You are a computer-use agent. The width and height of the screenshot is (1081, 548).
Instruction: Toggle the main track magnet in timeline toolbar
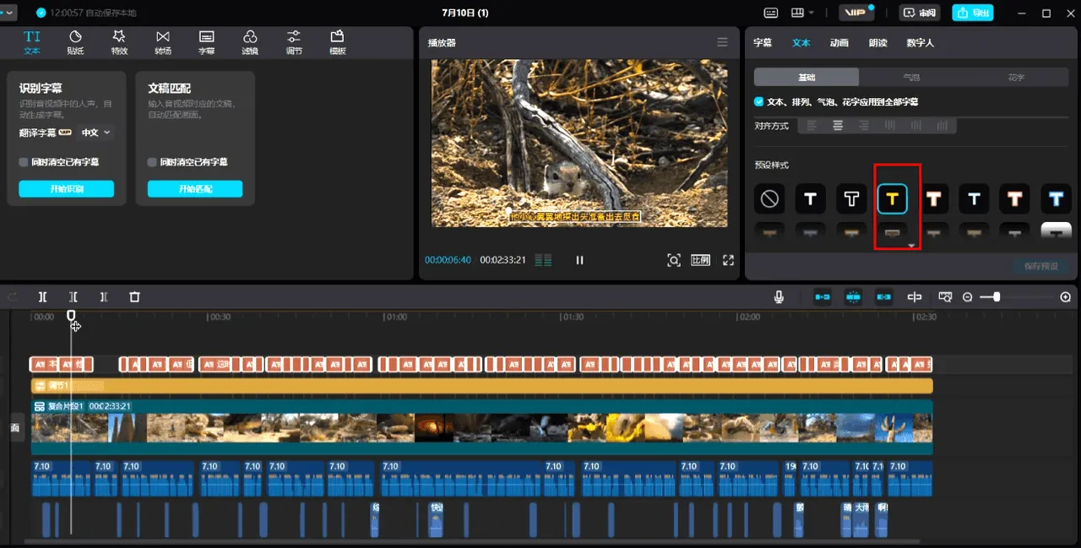(x=823, y=297)
